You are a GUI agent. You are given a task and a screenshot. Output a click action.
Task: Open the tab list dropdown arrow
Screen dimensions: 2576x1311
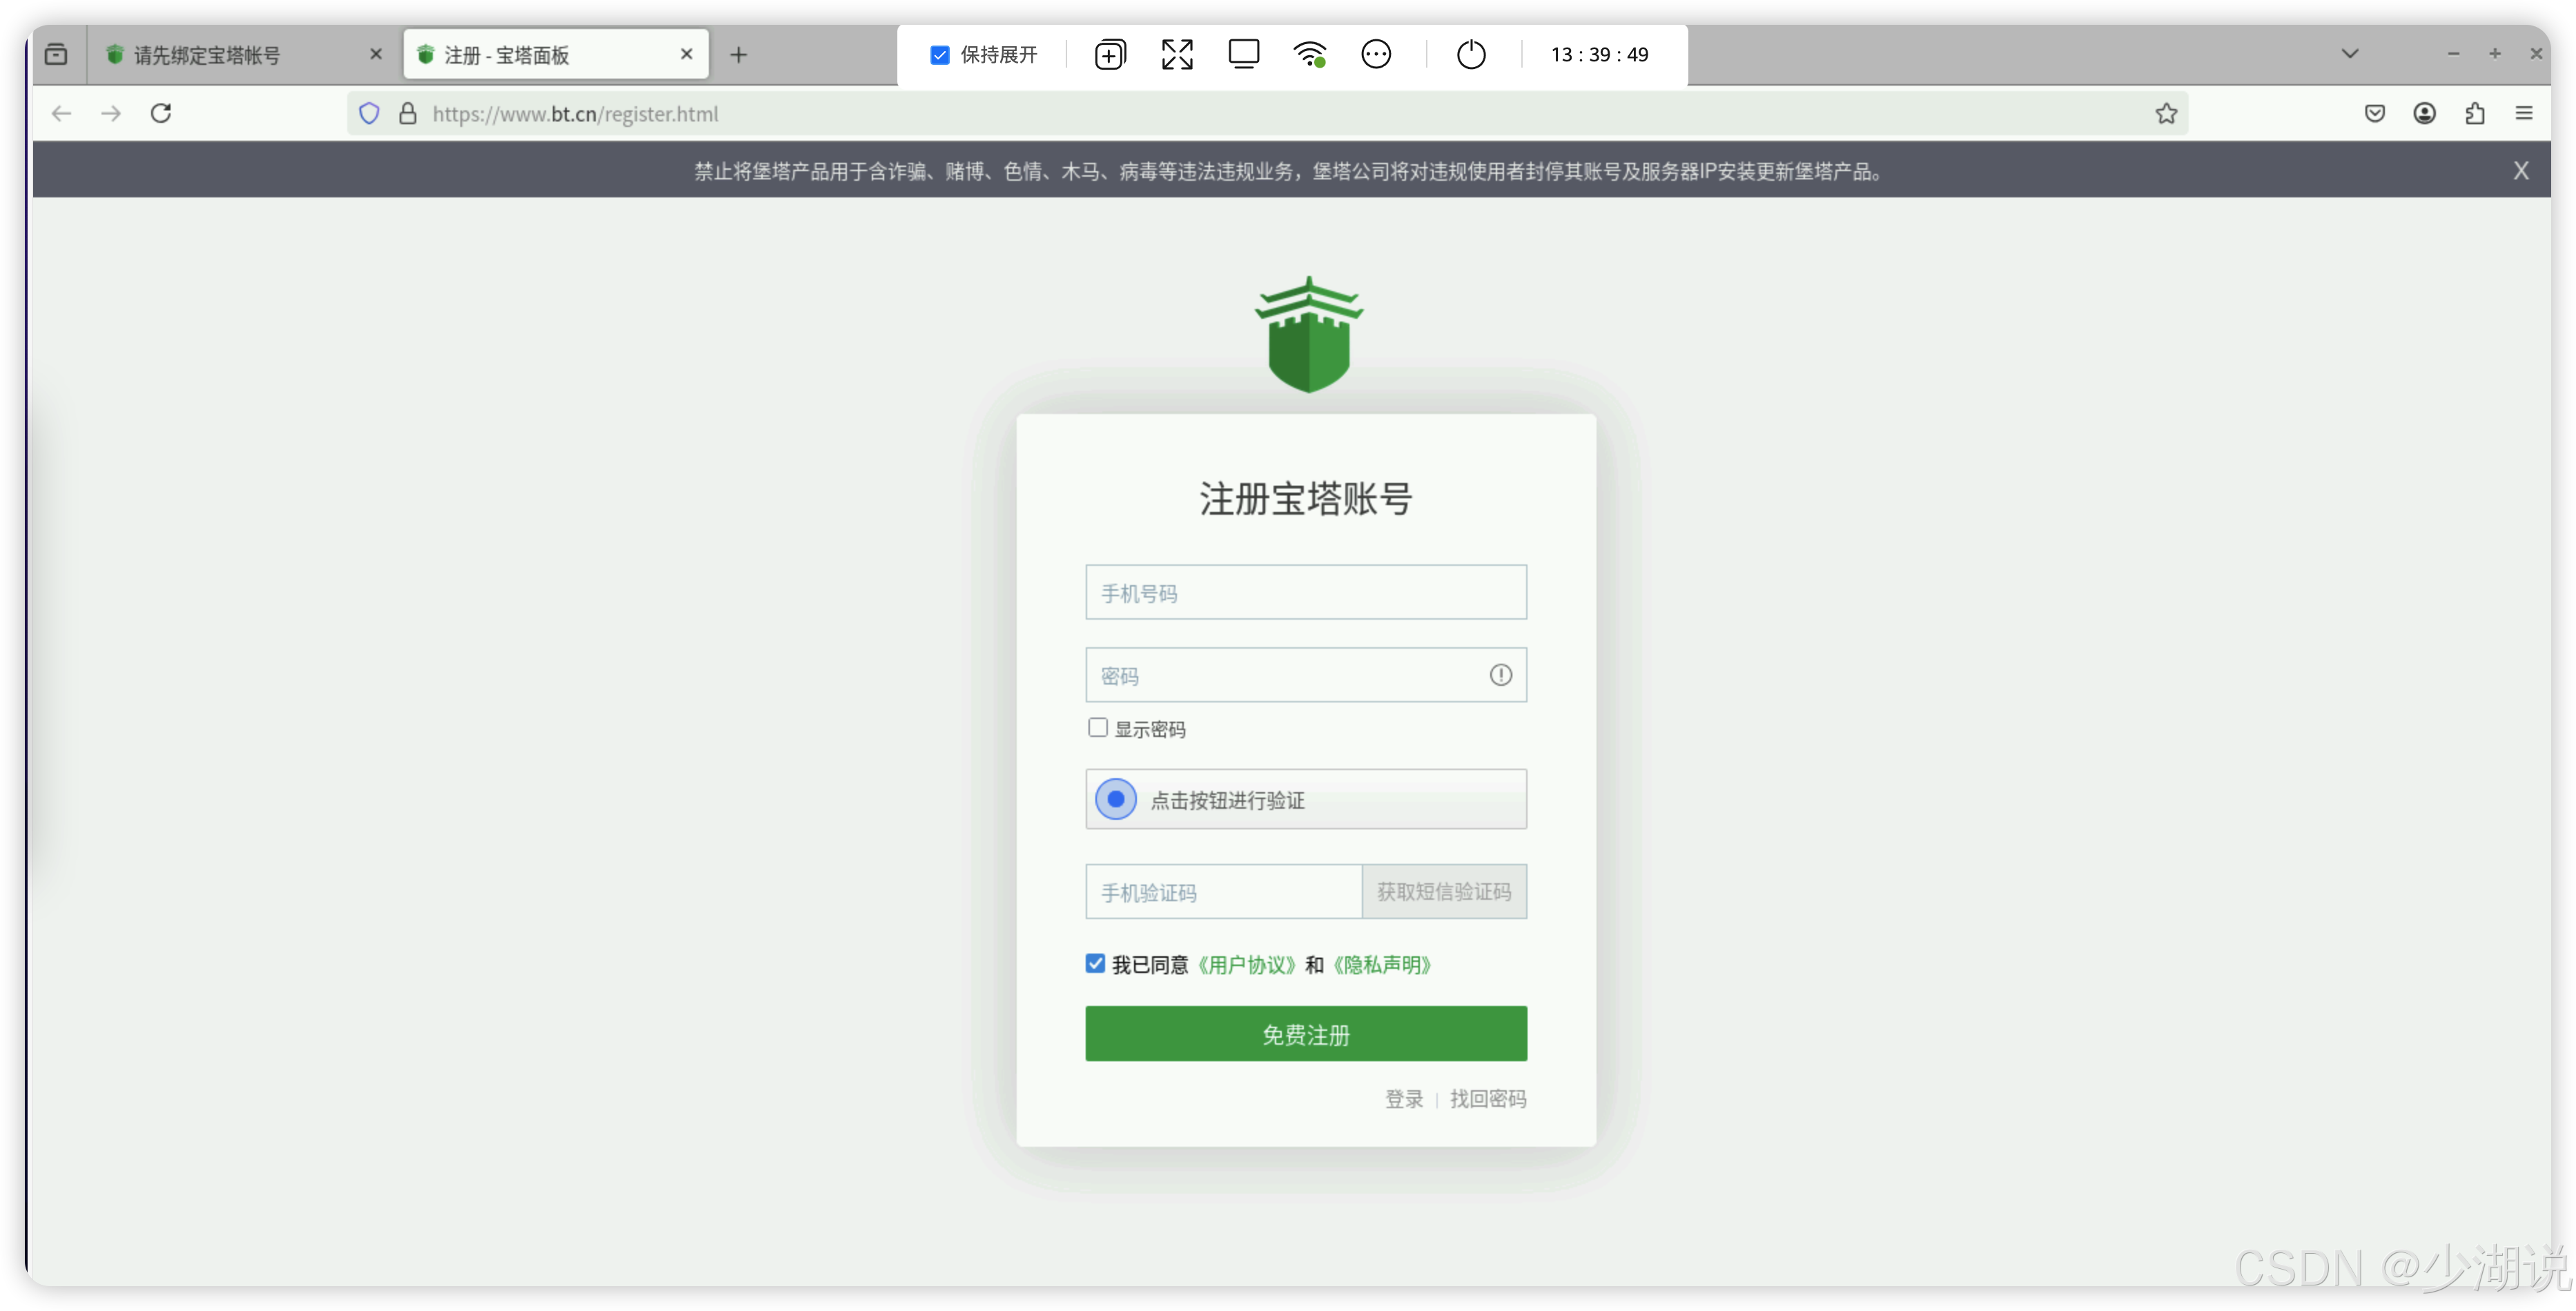[2351, 53]
